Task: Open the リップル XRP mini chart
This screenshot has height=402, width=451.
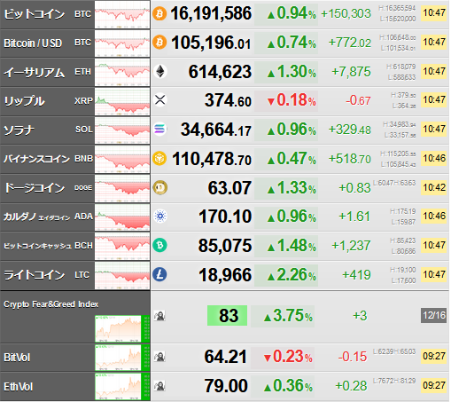Action: (122, 101)
